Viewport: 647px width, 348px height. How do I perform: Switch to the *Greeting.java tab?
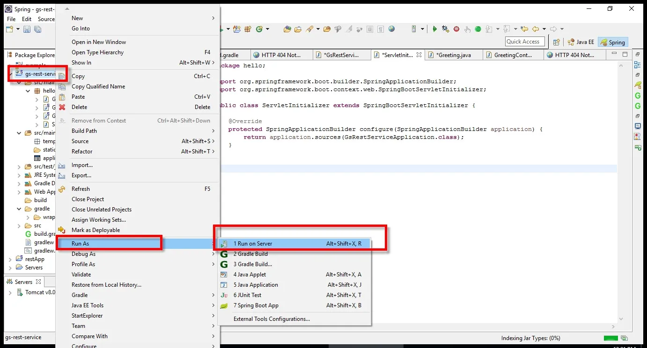coord(454,55)
